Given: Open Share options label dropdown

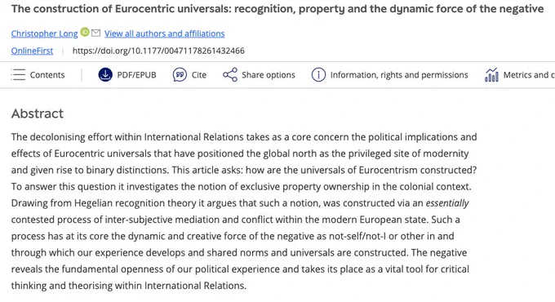Looking at the screenshot, I should coord(269,75).
